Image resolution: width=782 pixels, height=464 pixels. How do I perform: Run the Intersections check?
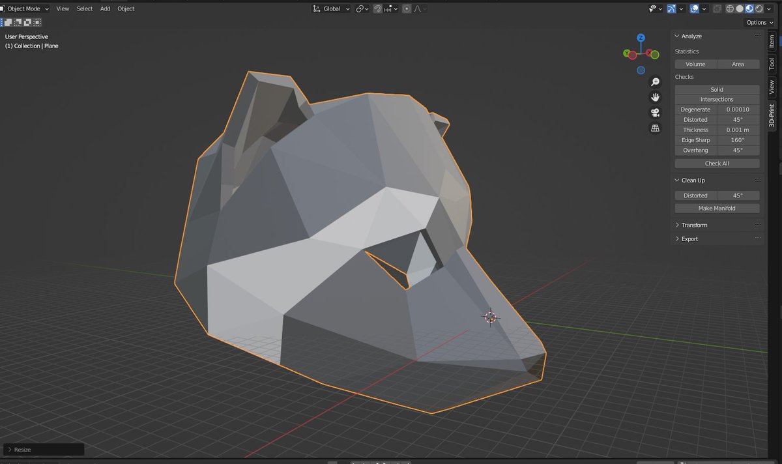click(717, 99)
